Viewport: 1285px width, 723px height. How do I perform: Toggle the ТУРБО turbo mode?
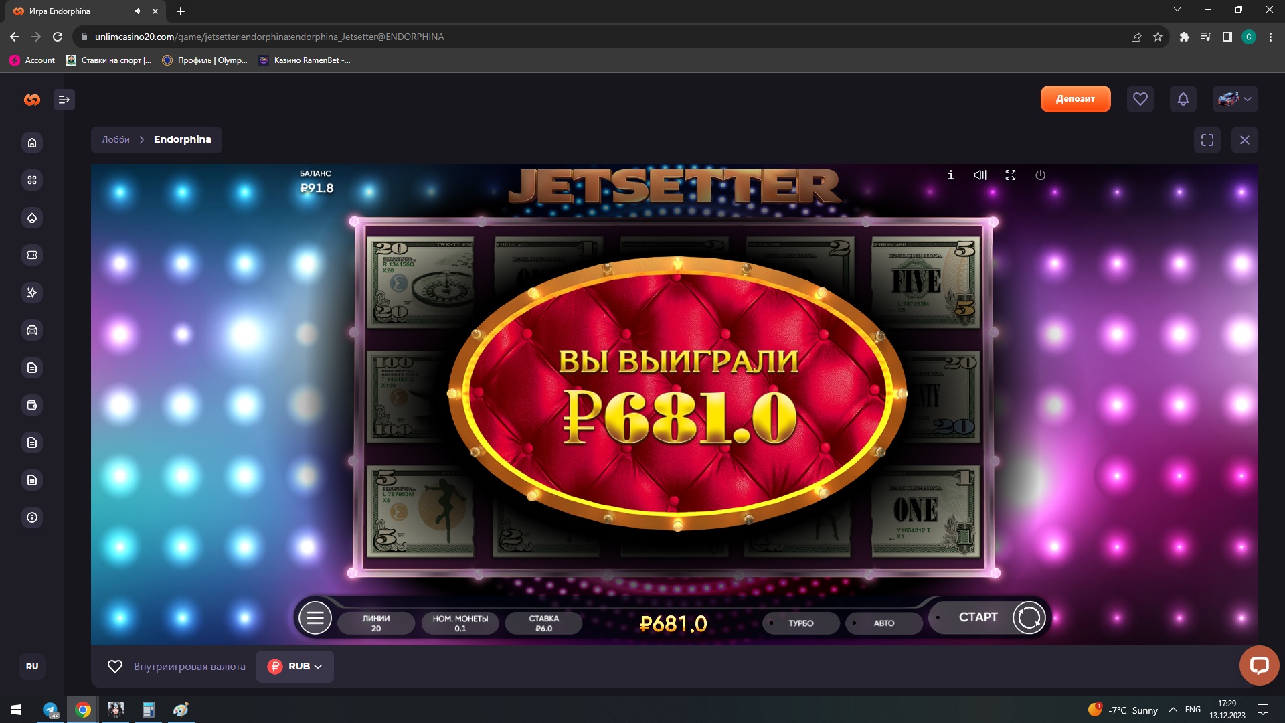point(800,623)
